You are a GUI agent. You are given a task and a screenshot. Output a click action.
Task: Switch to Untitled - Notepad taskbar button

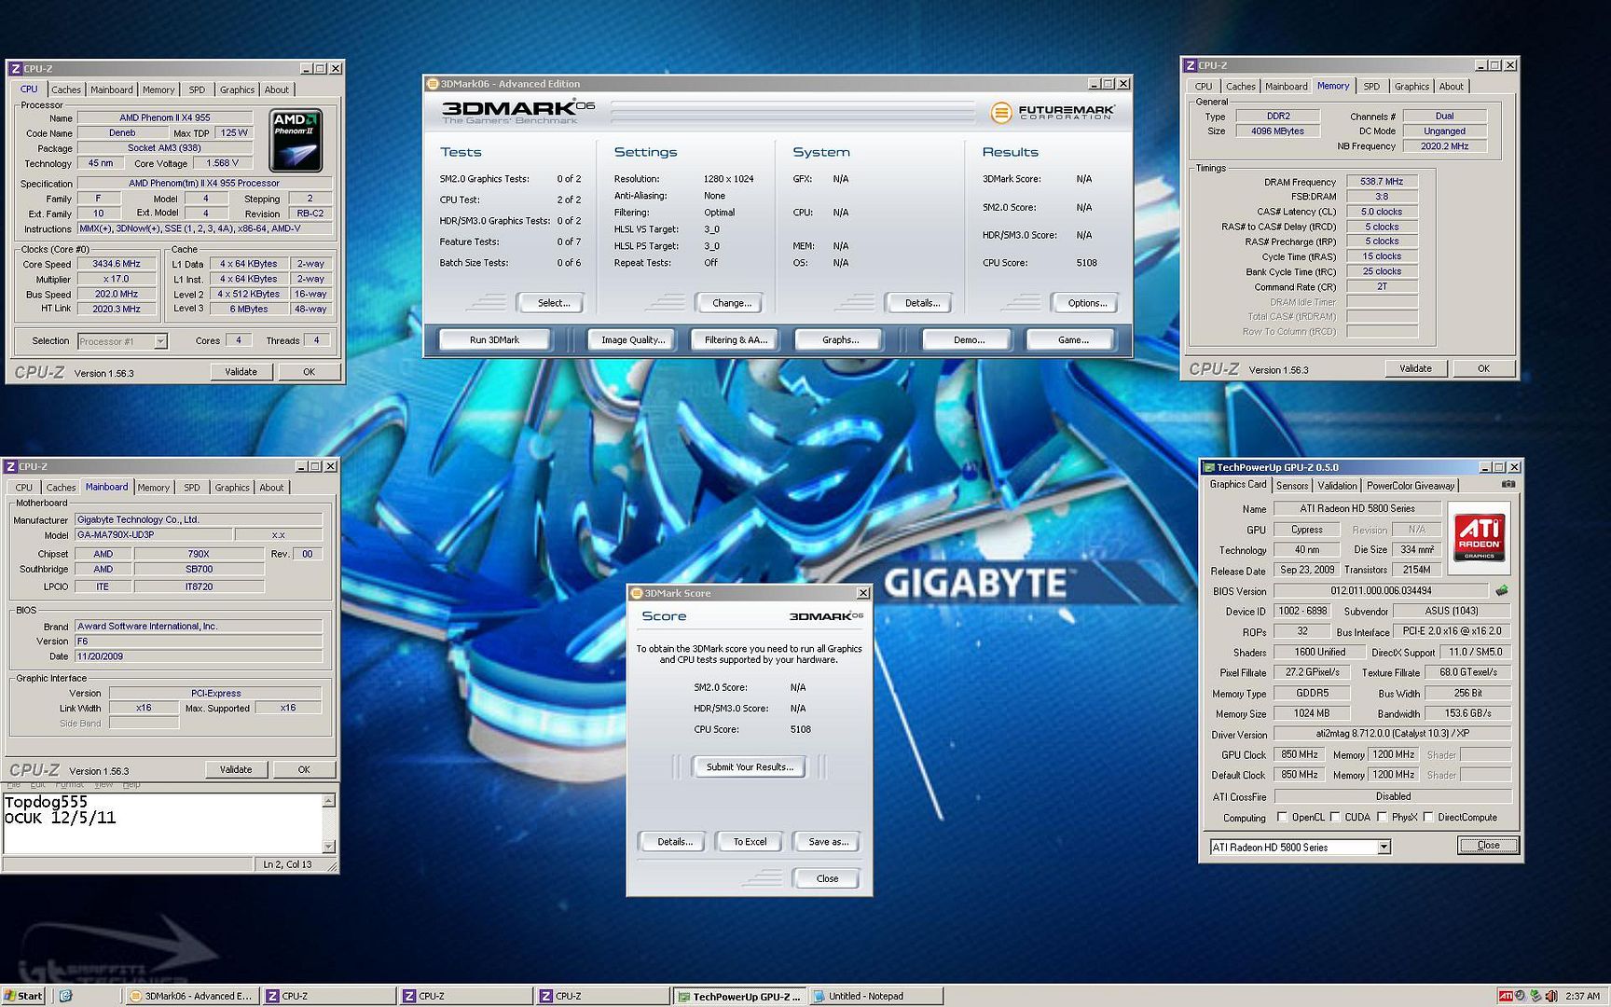point(876,996)
